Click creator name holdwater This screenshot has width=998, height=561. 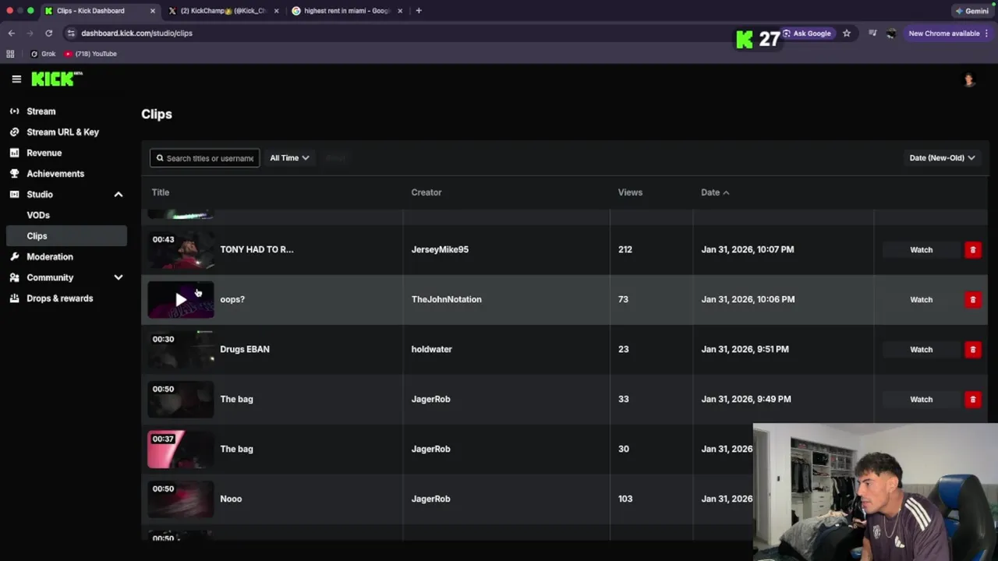pos(432,349)
